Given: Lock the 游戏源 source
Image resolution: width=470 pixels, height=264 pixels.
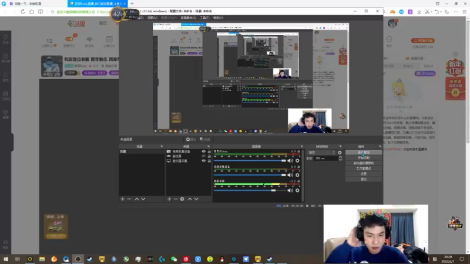Looking at the screenshot, I should [x=209, y=156].
